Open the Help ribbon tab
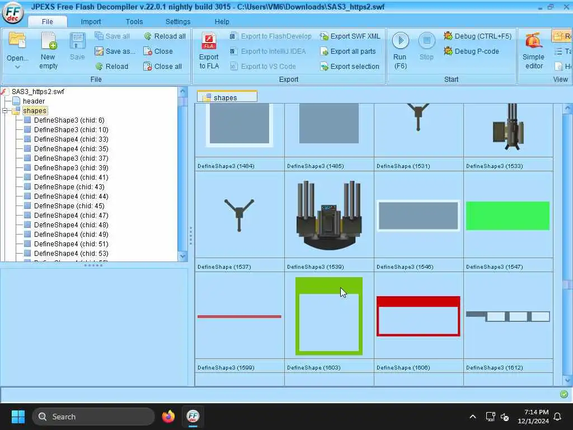 (x=222, y=22)
